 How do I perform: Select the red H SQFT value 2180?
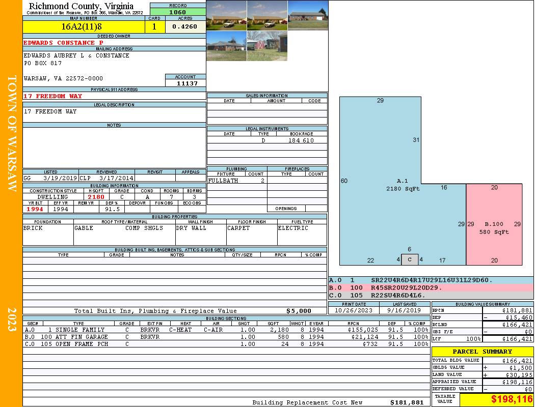click(x=96, y=197)
